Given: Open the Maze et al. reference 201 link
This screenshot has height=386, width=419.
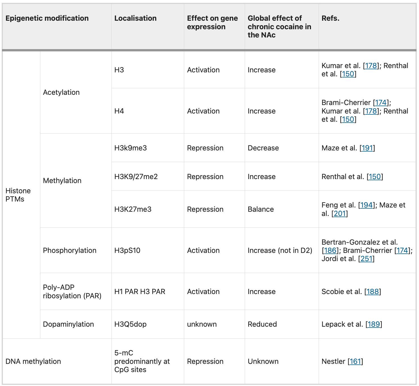Looking at the screenshot, I should click(x=340, y=213).
